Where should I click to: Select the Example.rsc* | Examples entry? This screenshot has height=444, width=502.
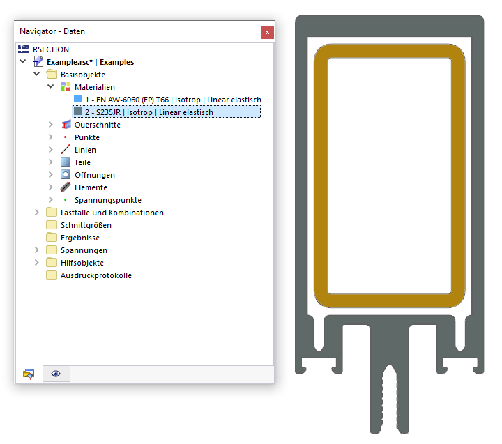[90, 62]
